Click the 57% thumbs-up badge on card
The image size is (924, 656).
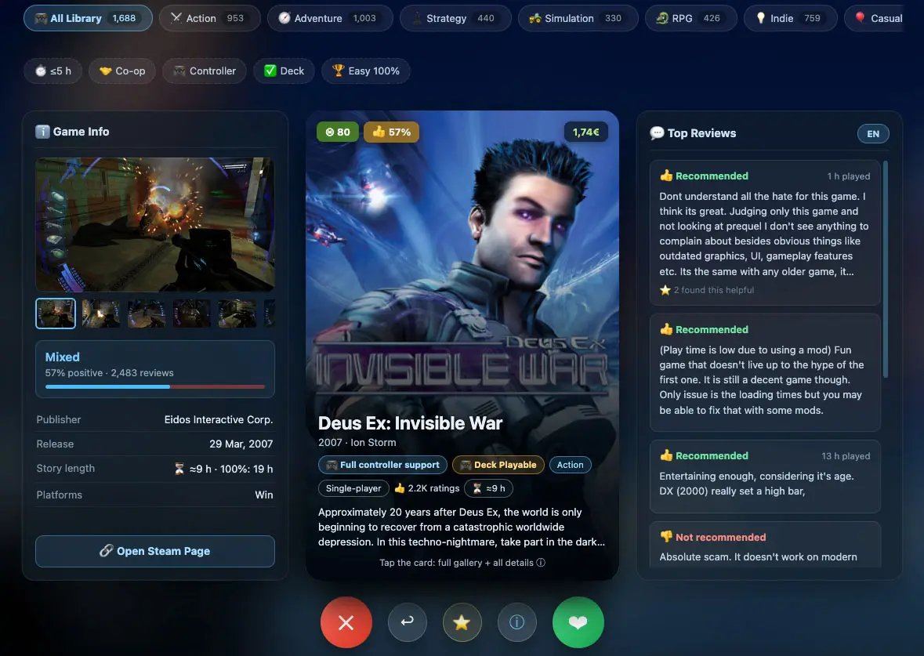tap(391, 132)
